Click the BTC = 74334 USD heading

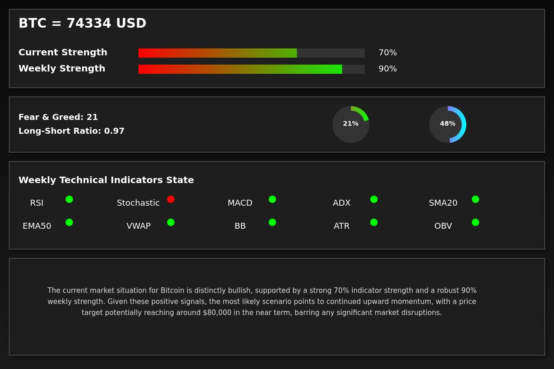point(82,24)
